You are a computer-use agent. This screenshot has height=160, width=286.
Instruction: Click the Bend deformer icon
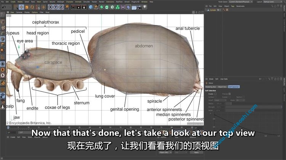tap(129, 7)
